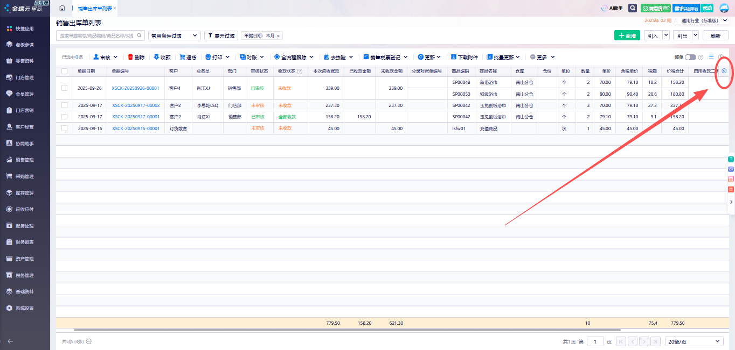The width and height of the screenshot is (735, 350).
Task: Open the 常用条件过滤 dropdown
Action: pos(174,35)
